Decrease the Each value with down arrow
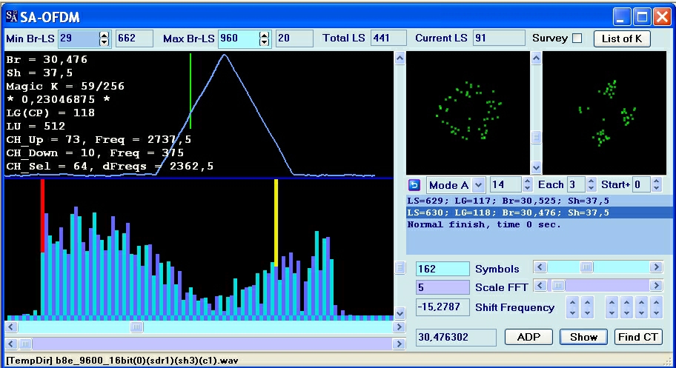 tap(591, 189)
